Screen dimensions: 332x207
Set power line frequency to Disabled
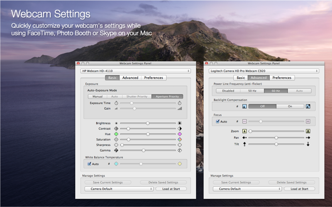click(228, 91)
